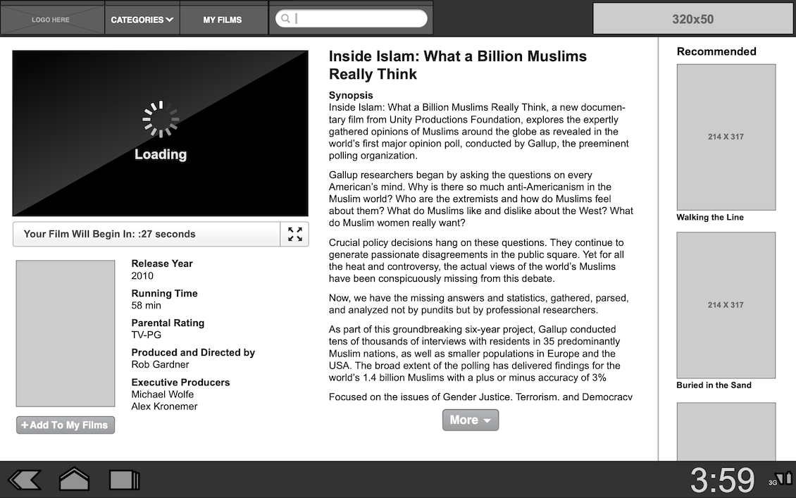796x498 pixels.
Task: Click the search magnifier icon
Action: coord(285,19)
